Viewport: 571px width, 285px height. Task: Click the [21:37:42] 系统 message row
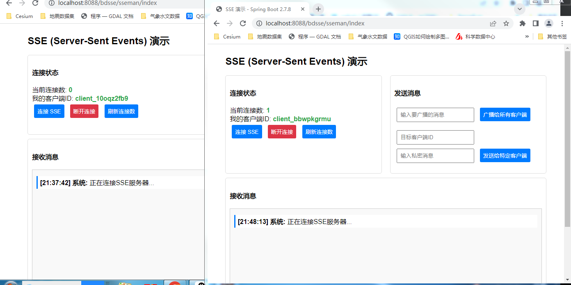(x=120, y=183)
